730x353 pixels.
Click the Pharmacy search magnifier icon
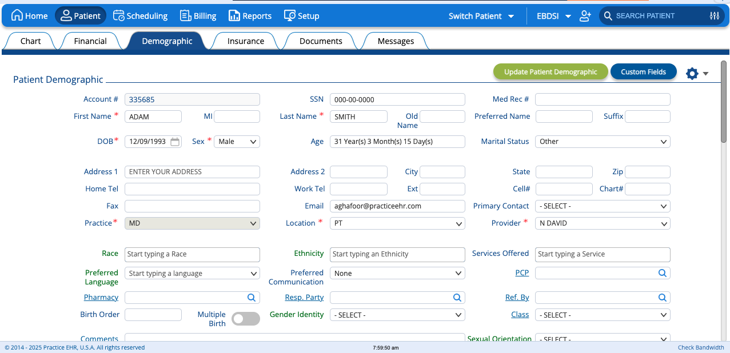pos(252,298)
